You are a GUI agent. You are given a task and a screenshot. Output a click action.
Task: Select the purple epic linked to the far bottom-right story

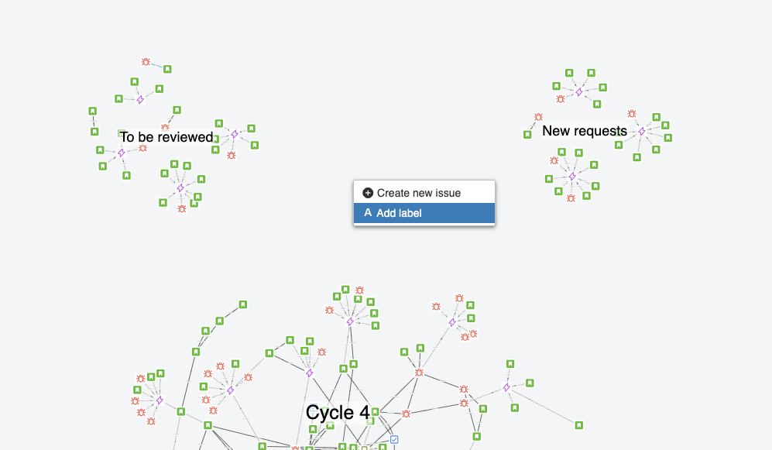click(506, 388)
